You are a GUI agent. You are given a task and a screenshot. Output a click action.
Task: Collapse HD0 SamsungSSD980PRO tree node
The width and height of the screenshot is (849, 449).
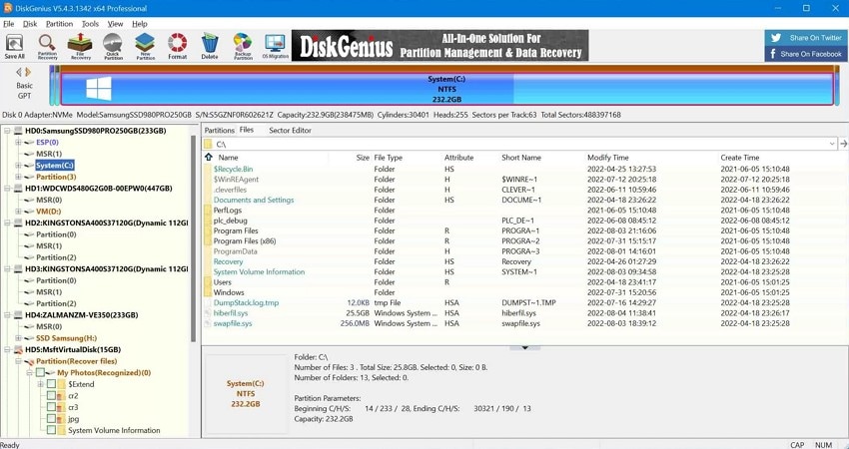(x=8, y=131)
